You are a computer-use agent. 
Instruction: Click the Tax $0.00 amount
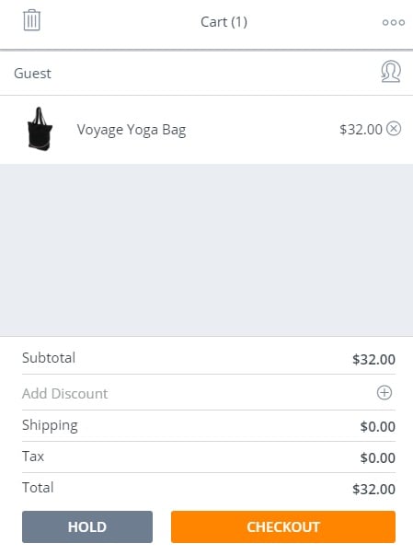click(x=378, y=457)
